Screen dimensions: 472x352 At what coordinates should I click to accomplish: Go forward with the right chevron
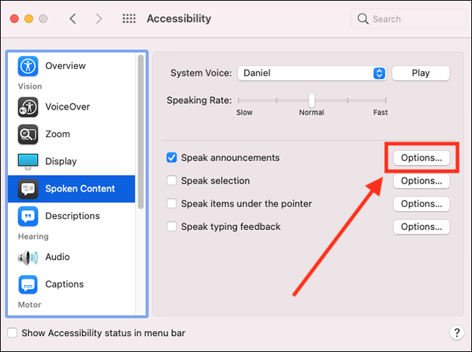pyautogui.click(x=99, y=19)
